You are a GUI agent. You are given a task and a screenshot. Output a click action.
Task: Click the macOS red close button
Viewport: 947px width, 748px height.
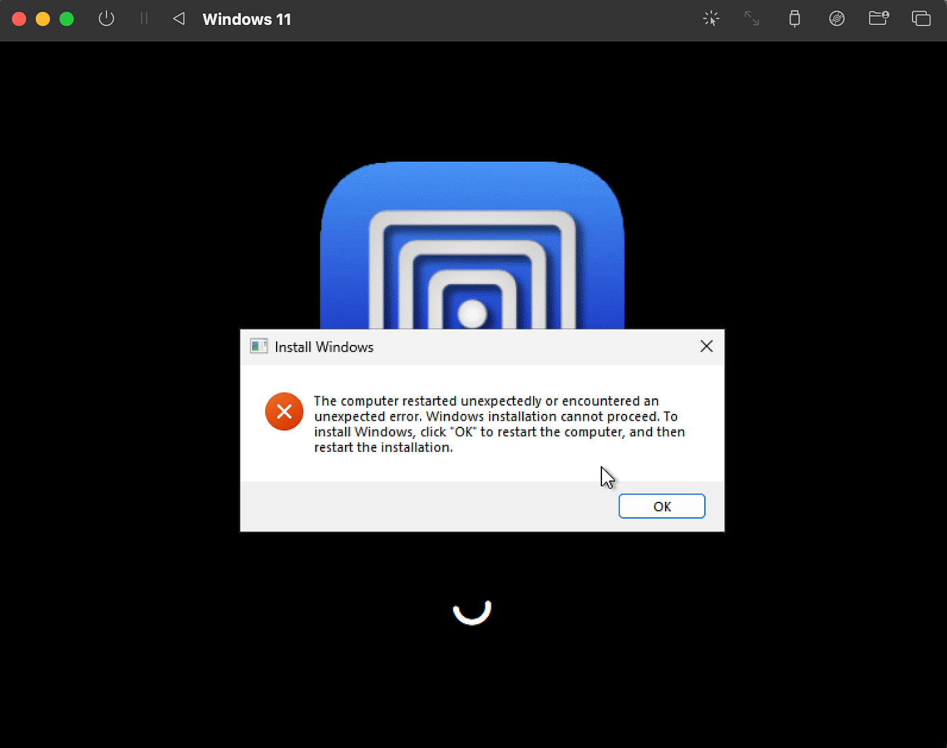(x=19, y=19)
